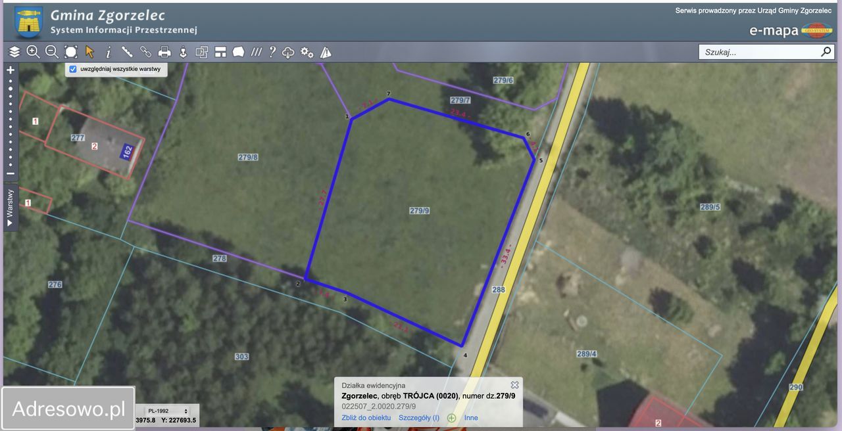842x431 pixels.
Task: Click green plus icon in parcel popup
Action: 452,418
